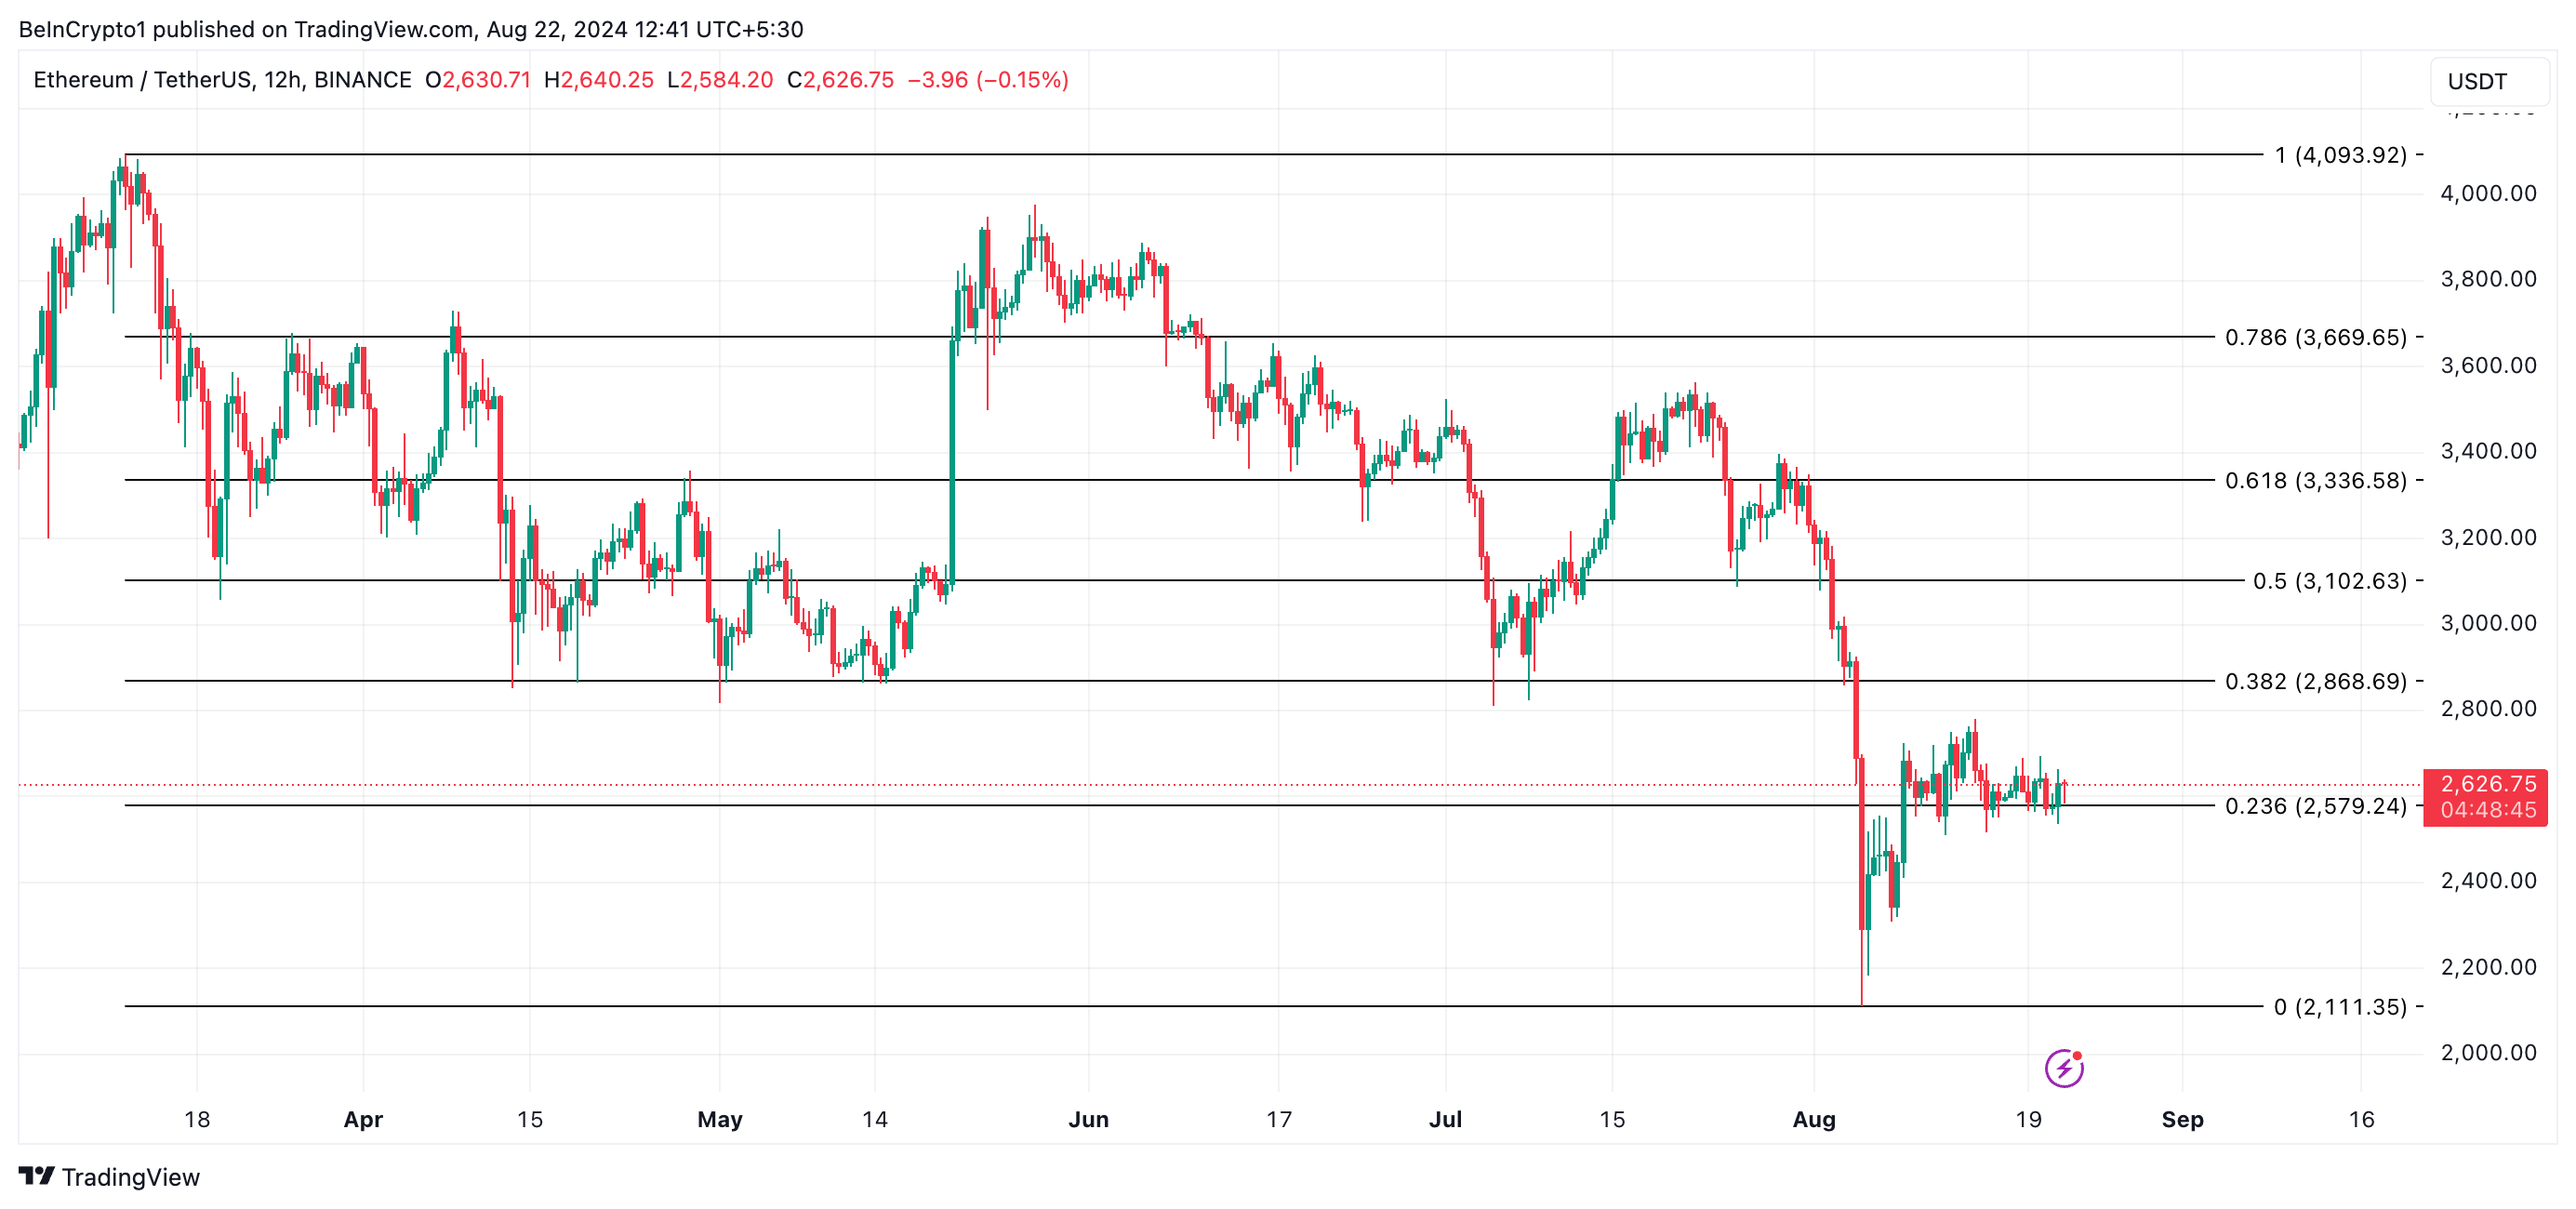Open the USDT currency selector
The image size is (2576, 1209).
coord(2489,81)
